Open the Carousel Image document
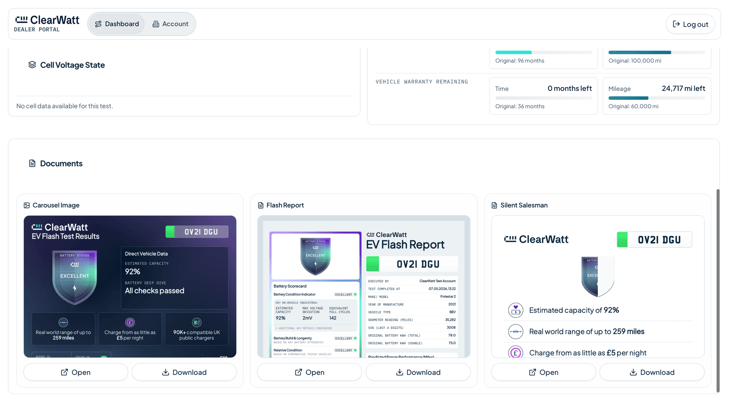Screen dimensions: 729x402 pyautogui.click(x=75, y=372)
